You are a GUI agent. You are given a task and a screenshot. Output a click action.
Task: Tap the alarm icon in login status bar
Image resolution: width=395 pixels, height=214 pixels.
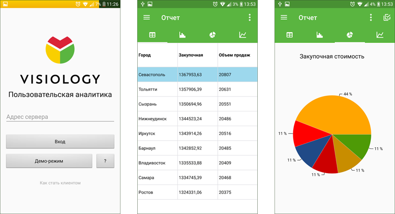78,4
